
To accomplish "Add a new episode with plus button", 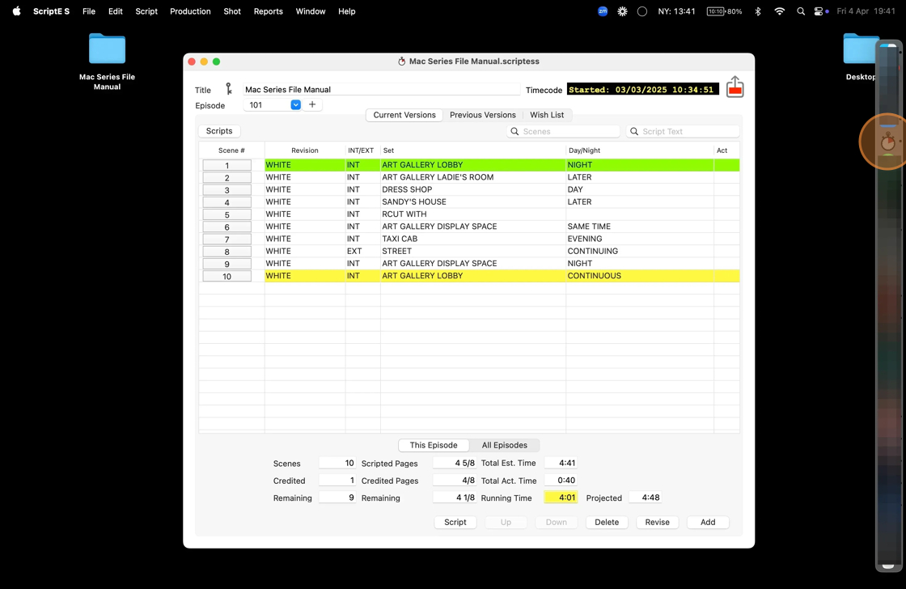I will coord(312,104).
